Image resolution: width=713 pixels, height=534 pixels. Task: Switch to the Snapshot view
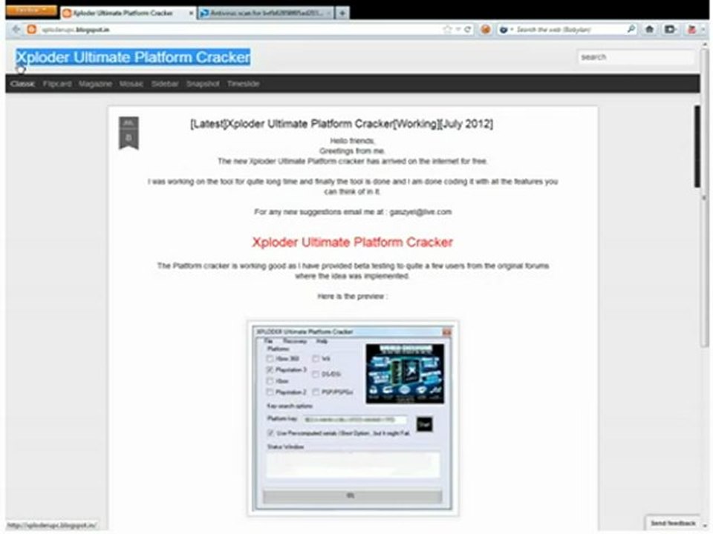click(x=203, y=84)
